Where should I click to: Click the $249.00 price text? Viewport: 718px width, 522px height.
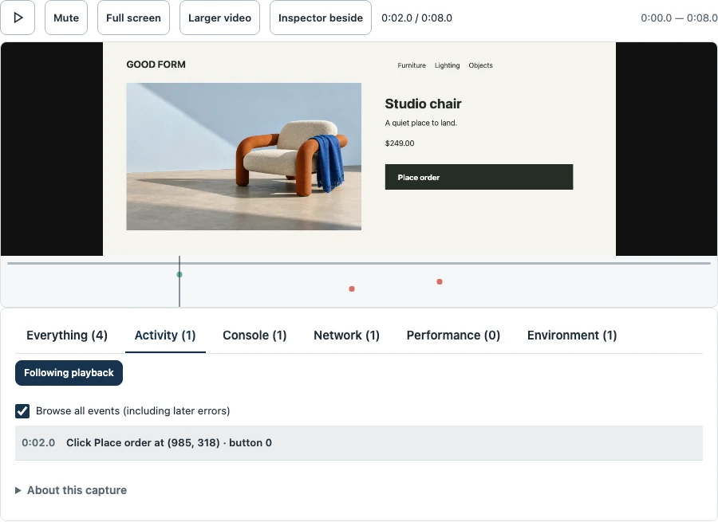point(400,143)
